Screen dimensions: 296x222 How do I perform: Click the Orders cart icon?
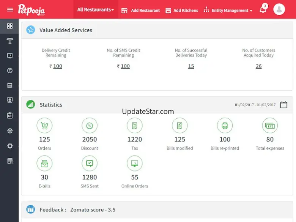(44, 126)
